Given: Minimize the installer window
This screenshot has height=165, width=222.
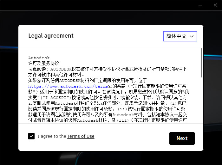Looking at the screenshot, I should click(x=200, y=5).
